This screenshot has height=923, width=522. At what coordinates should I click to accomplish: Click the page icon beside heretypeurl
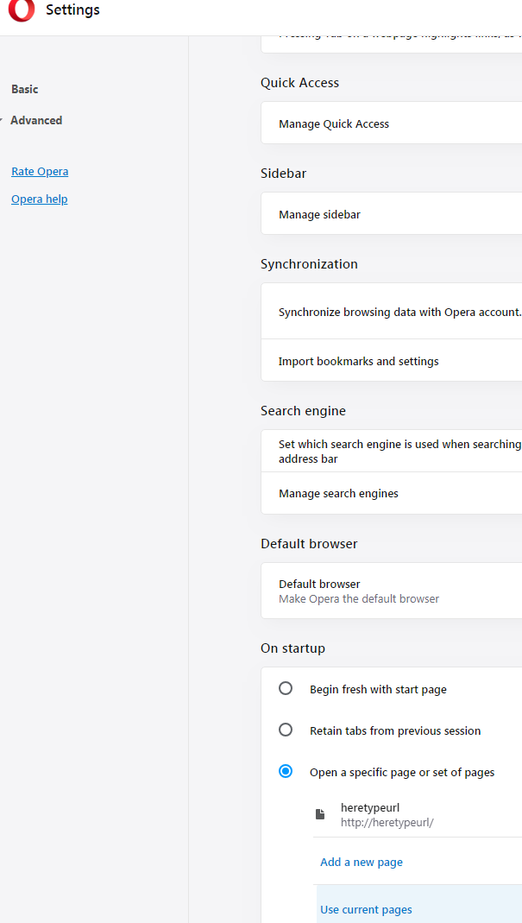coord(320,814)
